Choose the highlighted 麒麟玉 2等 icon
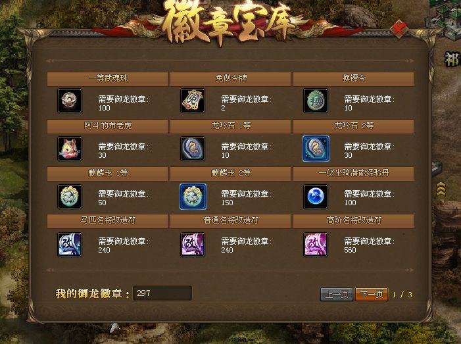The height and width of the screenshot is (344, 461). pos(193,197)
